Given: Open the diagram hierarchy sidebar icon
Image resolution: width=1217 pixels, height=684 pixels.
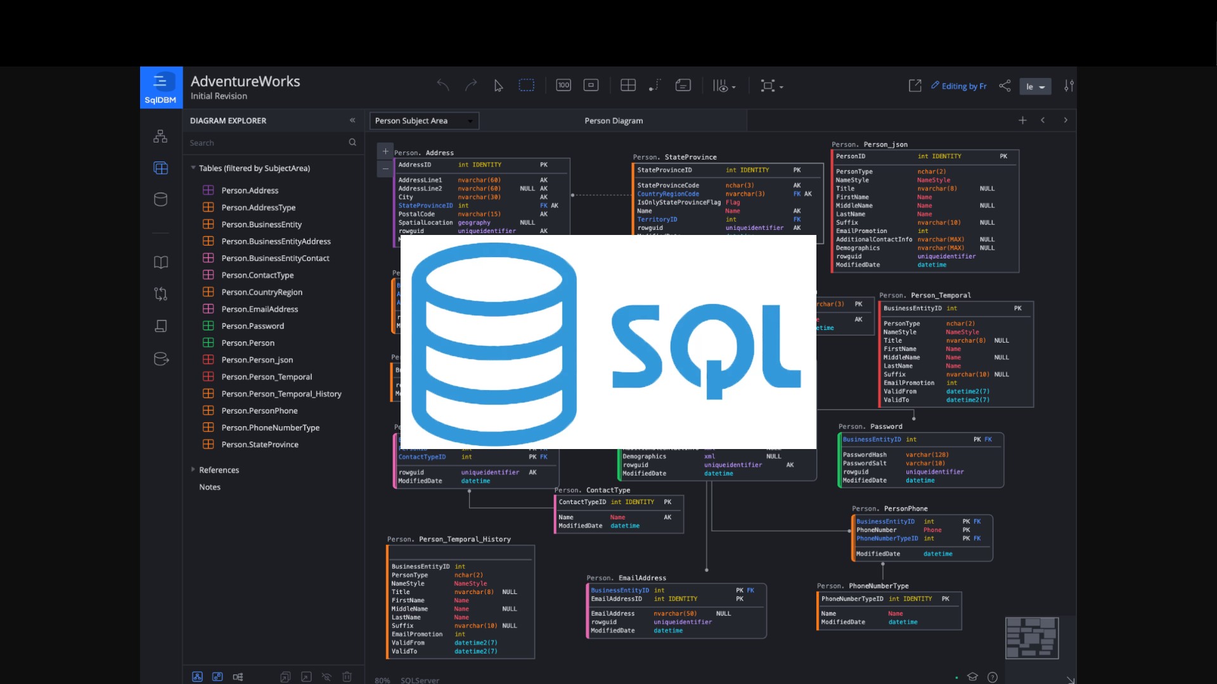Looking at the screenshot, I should [161, 136].
